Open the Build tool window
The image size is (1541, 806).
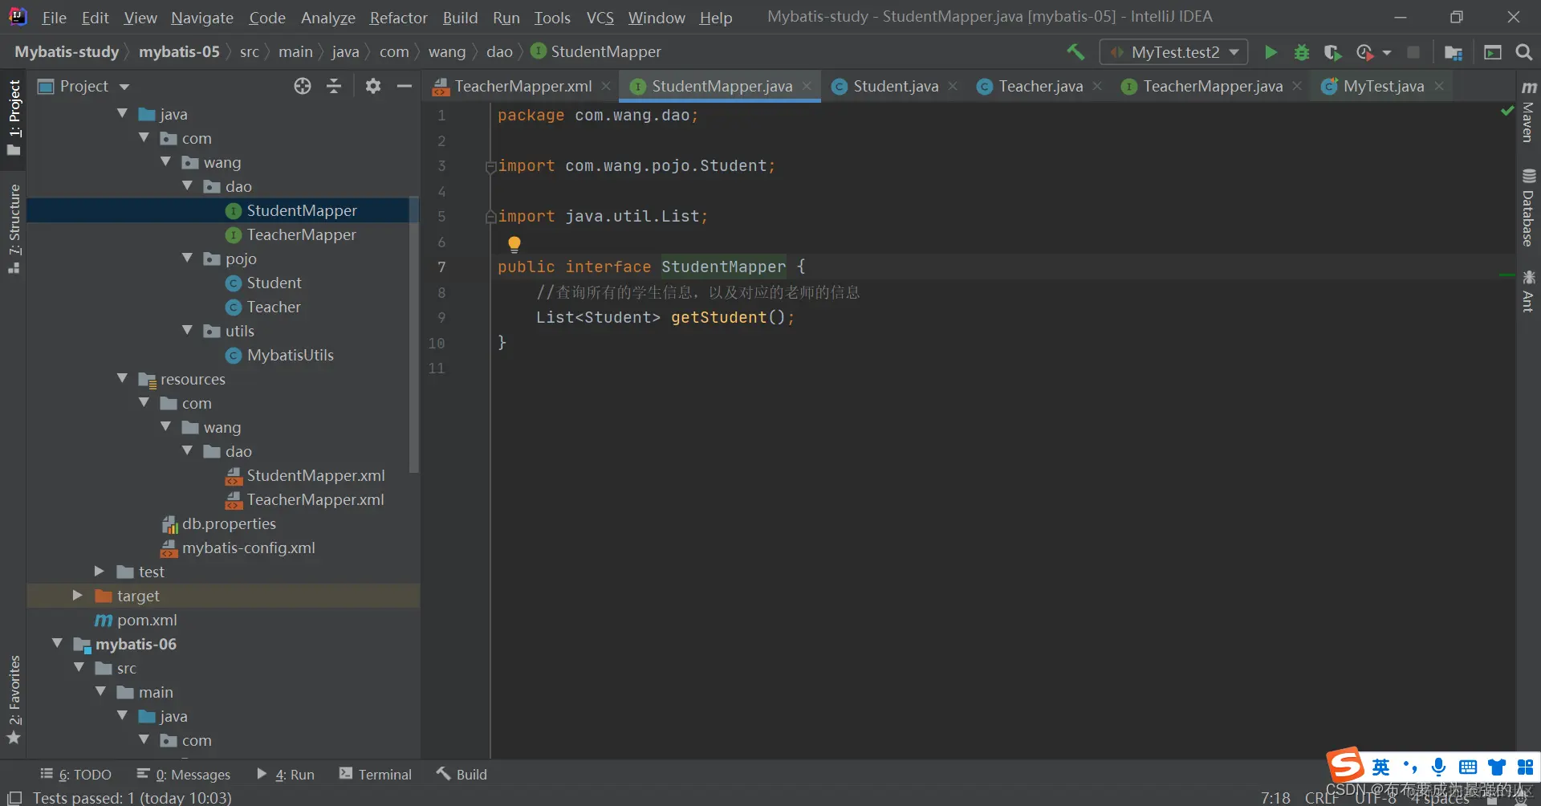tap(461, 775)
